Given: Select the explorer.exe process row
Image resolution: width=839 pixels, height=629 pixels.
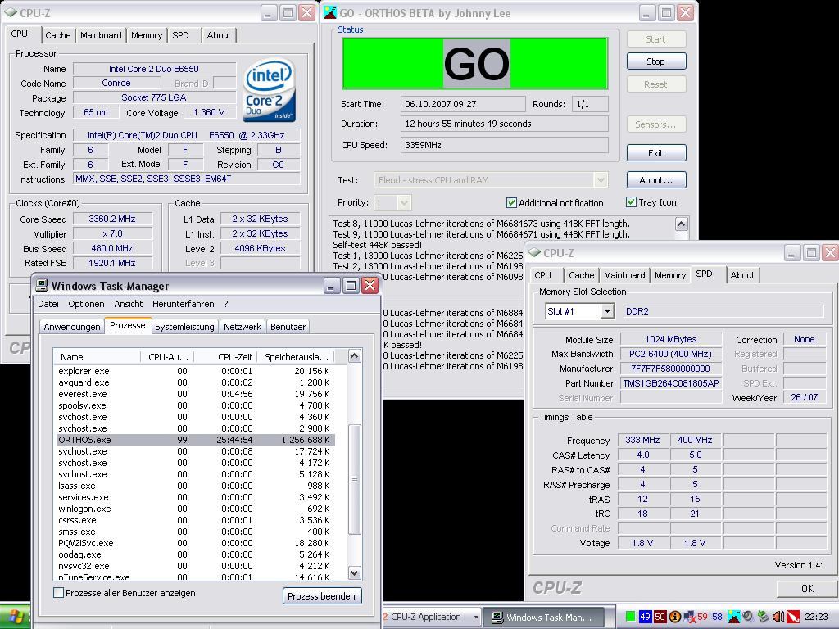Looking at the screenshot, I should pos(196,371).
